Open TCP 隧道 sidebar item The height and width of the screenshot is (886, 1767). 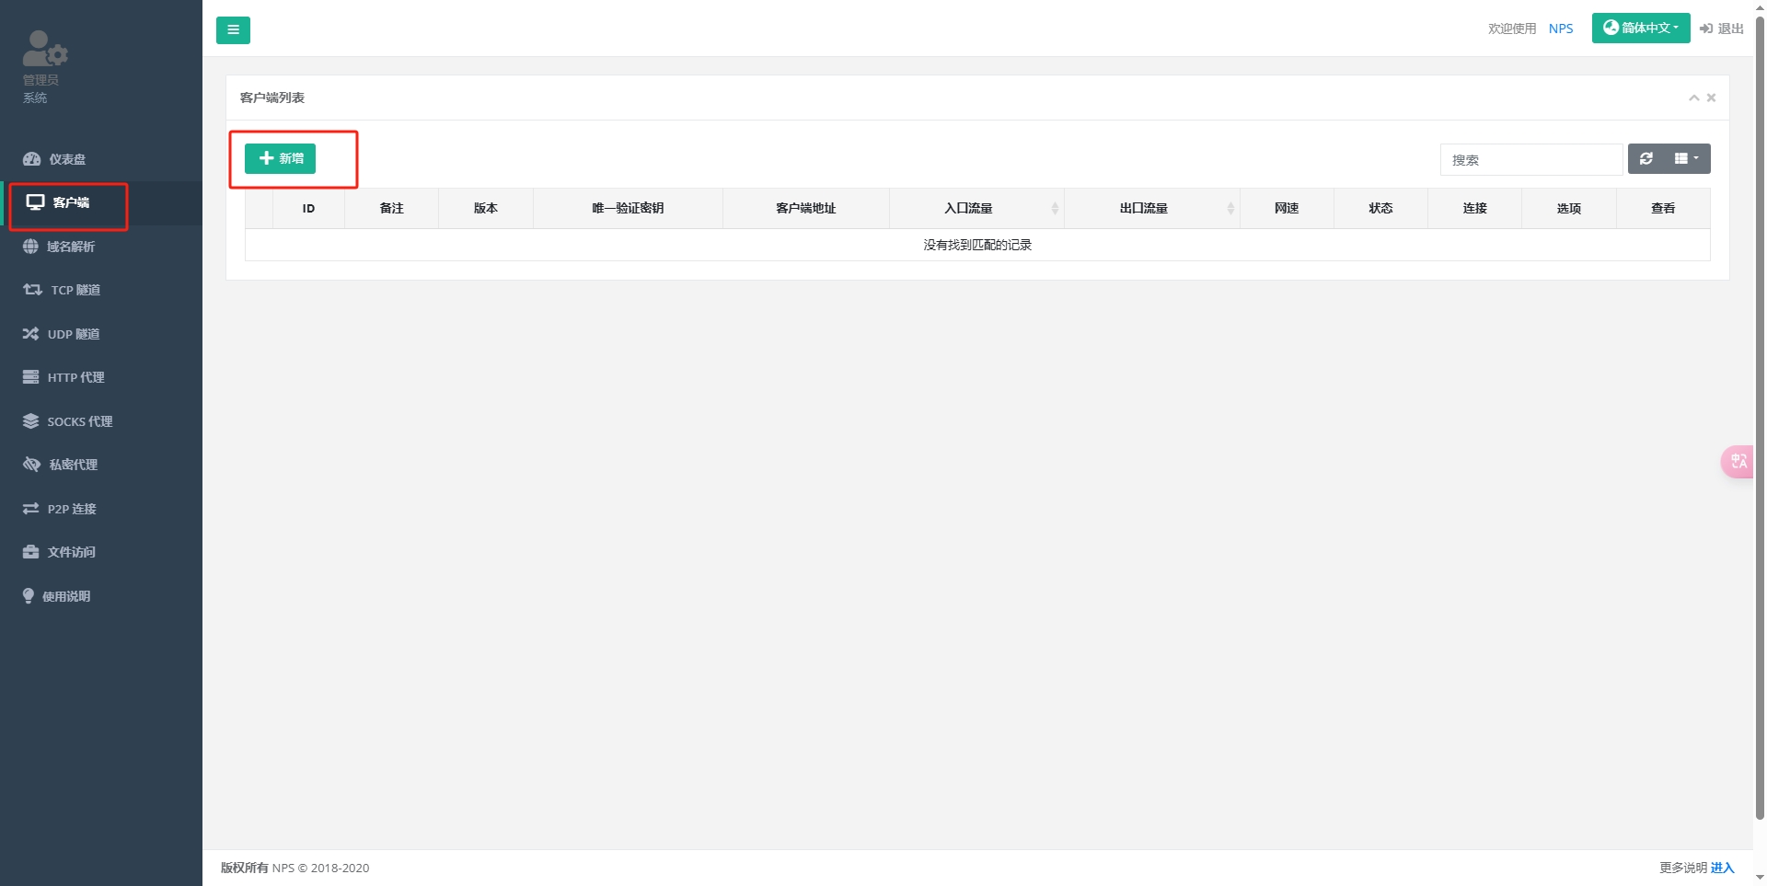click(x=75, y=290)
